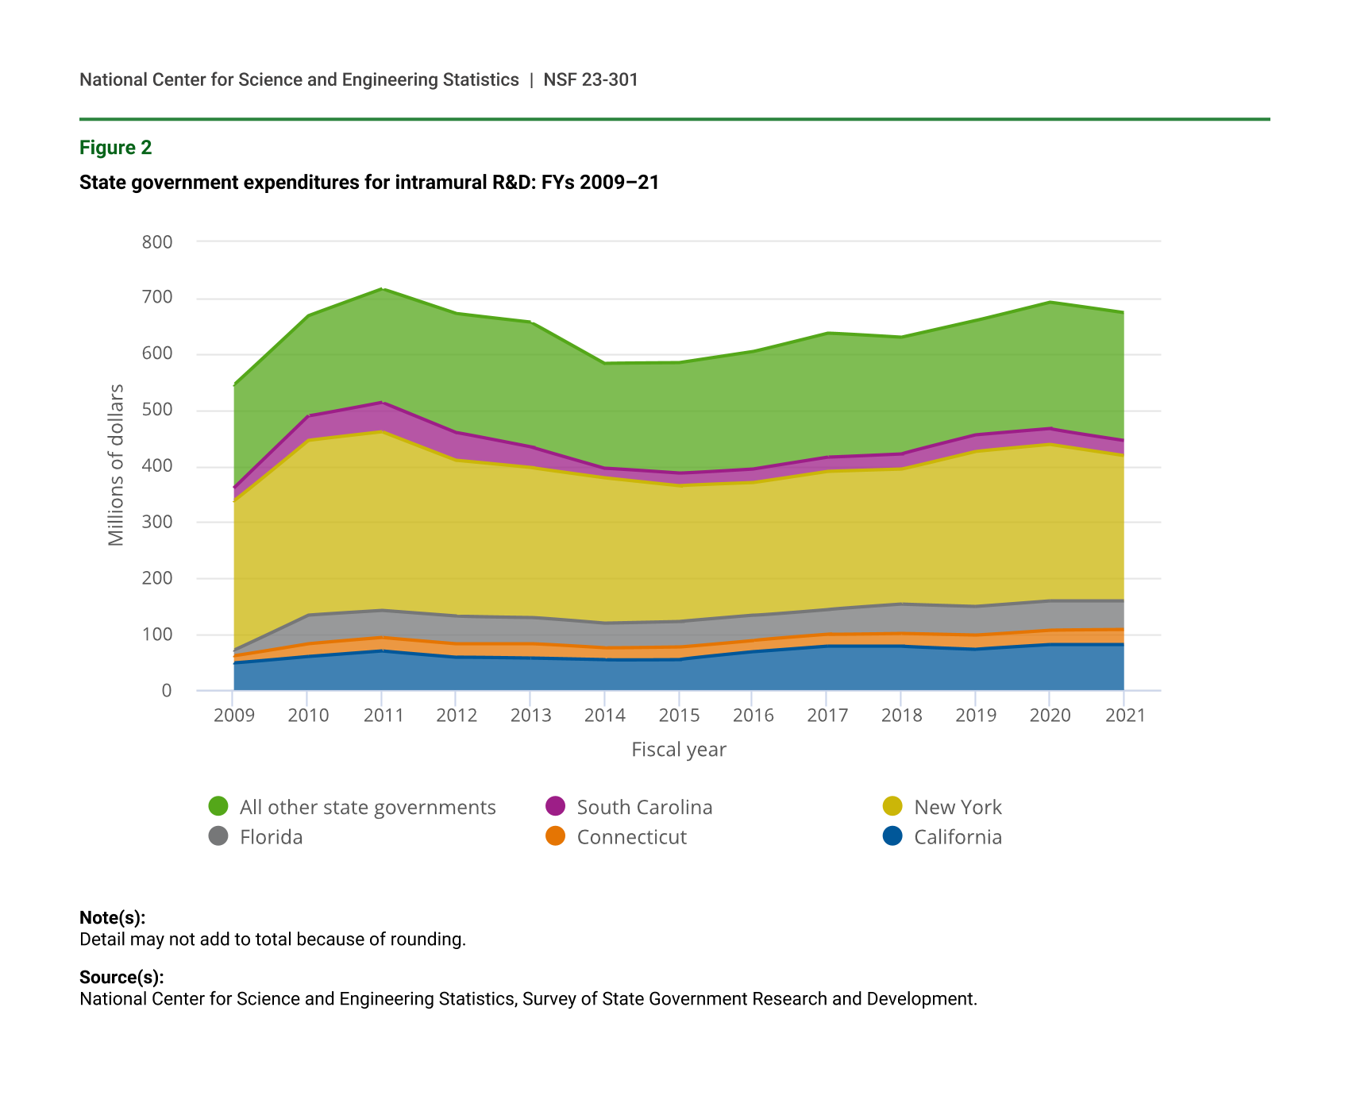Click the Millions of dollars axis title
Image resolution: width=1349 pixels, height=1096 pixels.
point(116,465)
